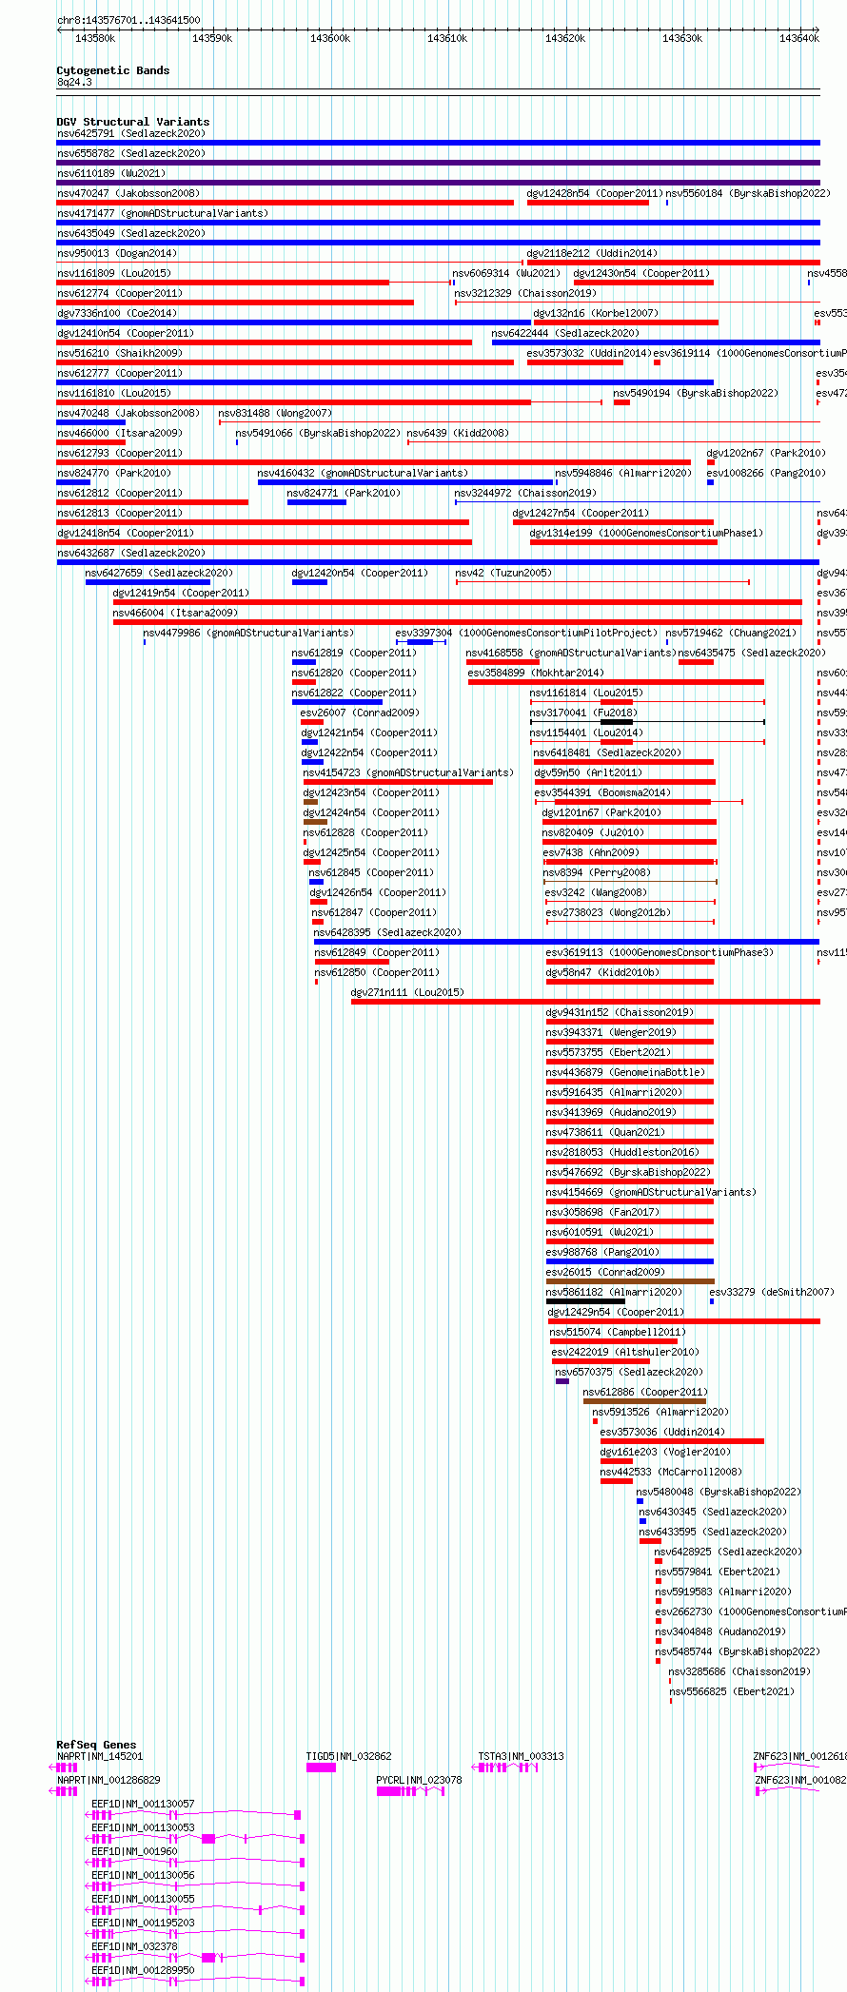Screen dimensions: 847x1992
Task: Open variant nsv6110189 (Wu2021)
Action: (x=110, y=173)
